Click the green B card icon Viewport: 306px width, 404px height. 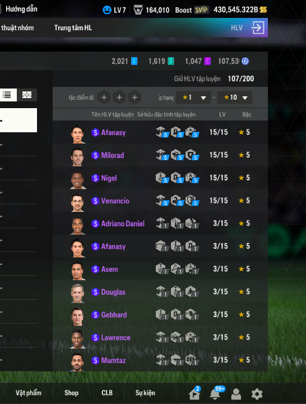171,61
